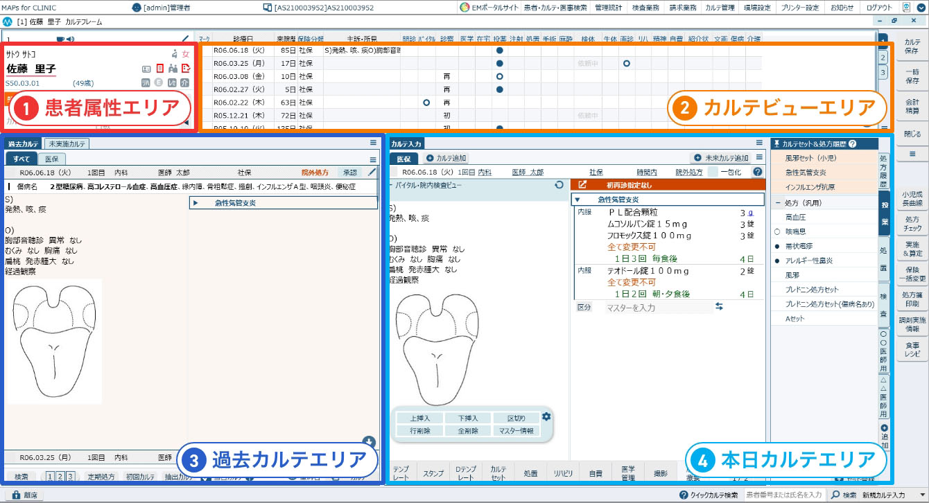Switch to the 未実施カルテ tab
Screen dimensions: 929x503
tap(67, 143)
